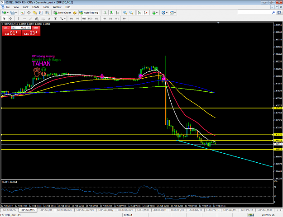
Task: Toggle Auto Scroll chart icon
Action: pyautogui.click(x=139, y=13)
